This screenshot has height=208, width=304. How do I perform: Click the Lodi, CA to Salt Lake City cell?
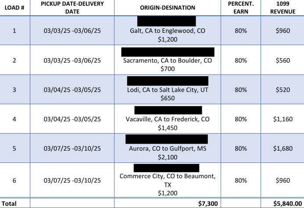[168, 89]
